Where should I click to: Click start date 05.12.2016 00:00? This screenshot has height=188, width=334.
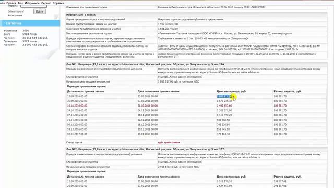77,125
